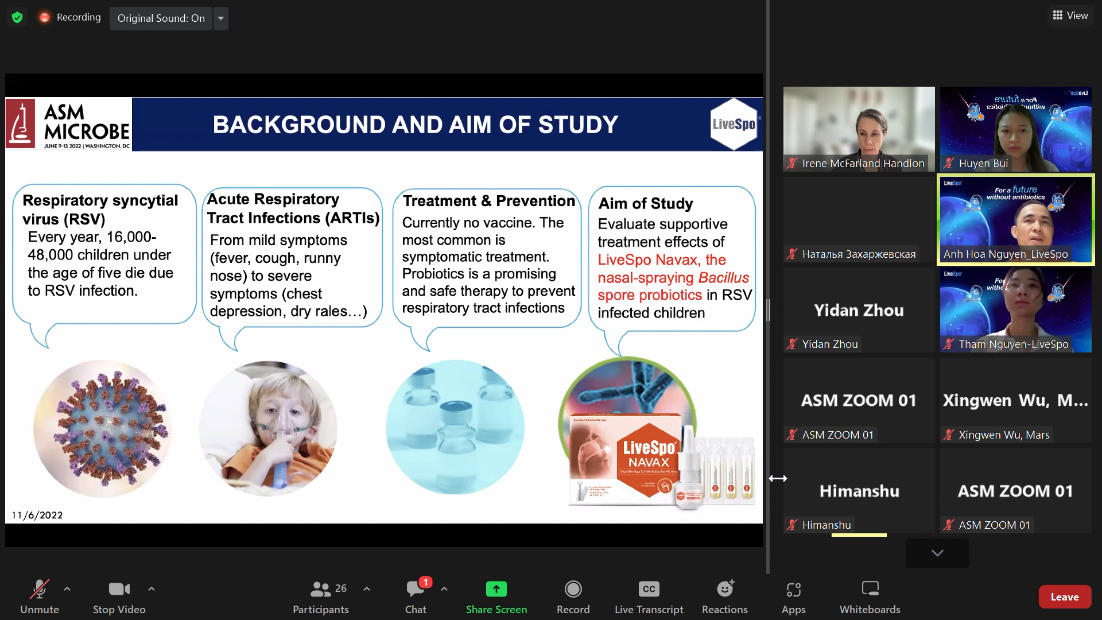The width and height of the screenshot is (1102, 620).
Task: Leave the meeting
Action: 1065,596
